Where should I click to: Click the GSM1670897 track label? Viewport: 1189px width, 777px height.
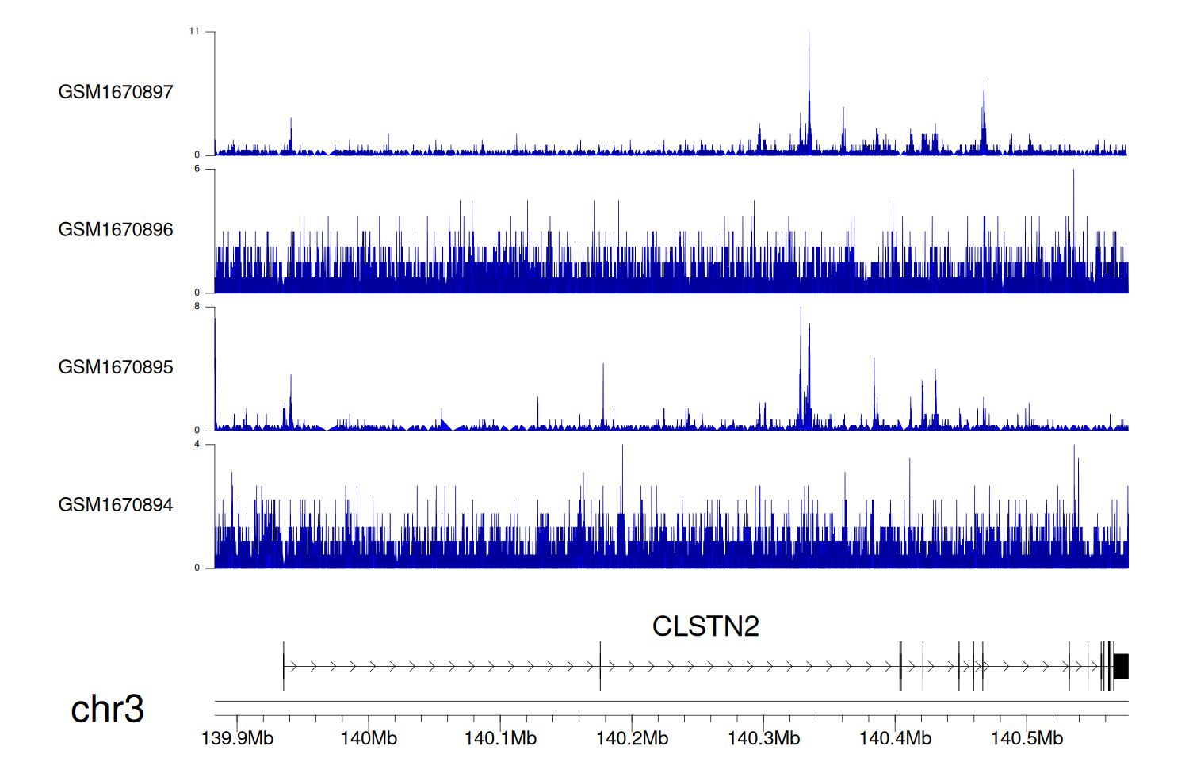coord(116,92)
